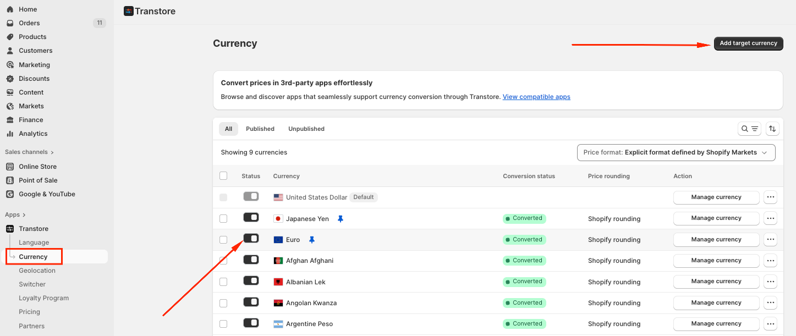
Task: Click the pin icon next to Euro
Action: [x=312, y=240]
